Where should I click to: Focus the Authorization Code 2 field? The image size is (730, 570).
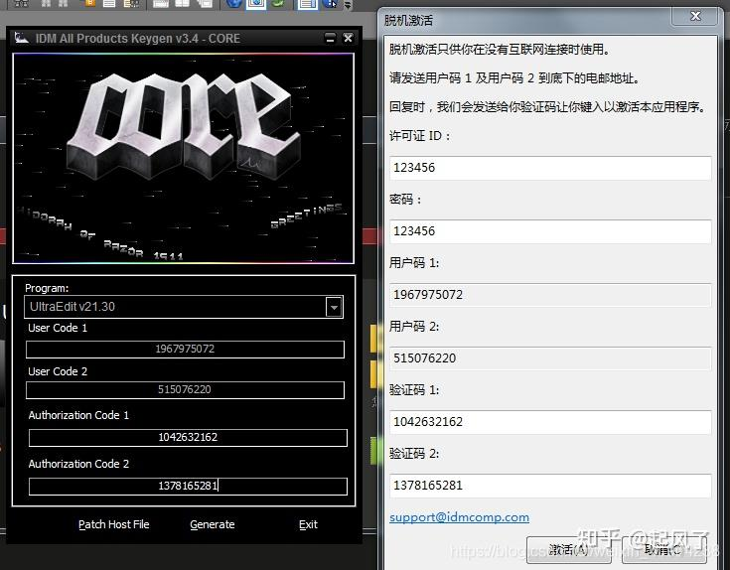(x=187, y=486)
